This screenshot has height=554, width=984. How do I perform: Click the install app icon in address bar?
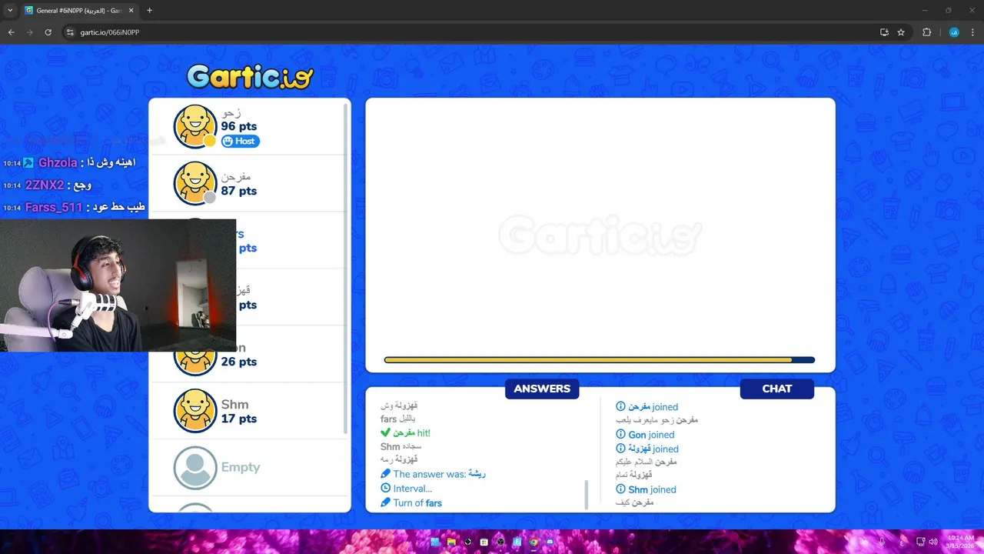click(884, 32)
